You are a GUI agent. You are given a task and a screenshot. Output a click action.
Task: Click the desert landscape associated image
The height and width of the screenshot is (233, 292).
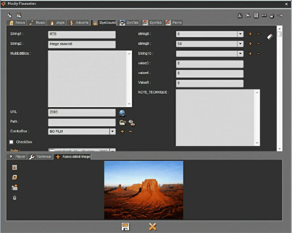pyautogui.click(x=144, y=190)
